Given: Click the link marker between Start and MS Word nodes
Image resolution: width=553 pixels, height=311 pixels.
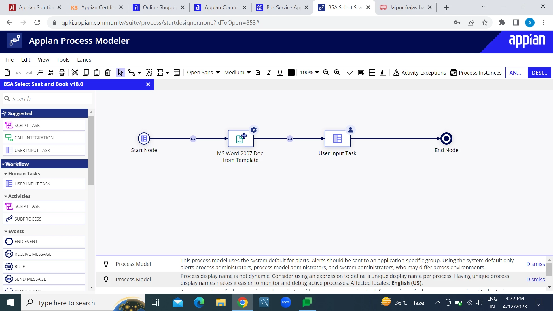Looking at the screenshot, I should [x=193, y=139].
